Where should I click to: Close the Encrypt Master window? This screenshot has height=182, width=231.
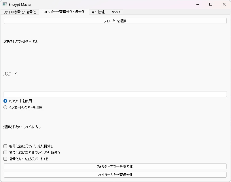point(224,5)
